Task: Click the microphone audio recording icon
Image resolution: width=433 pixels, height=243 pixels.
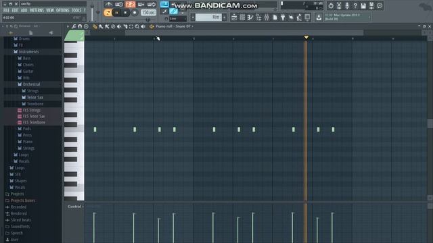Action: coord(347,5)
